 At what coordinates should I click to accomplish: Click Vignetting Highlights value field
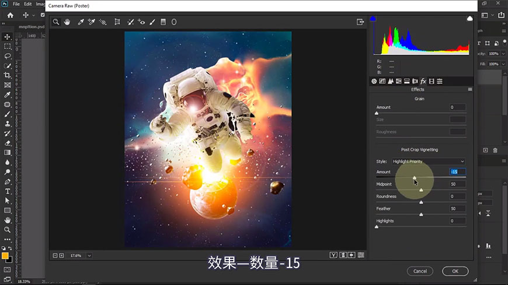point(457,221)
